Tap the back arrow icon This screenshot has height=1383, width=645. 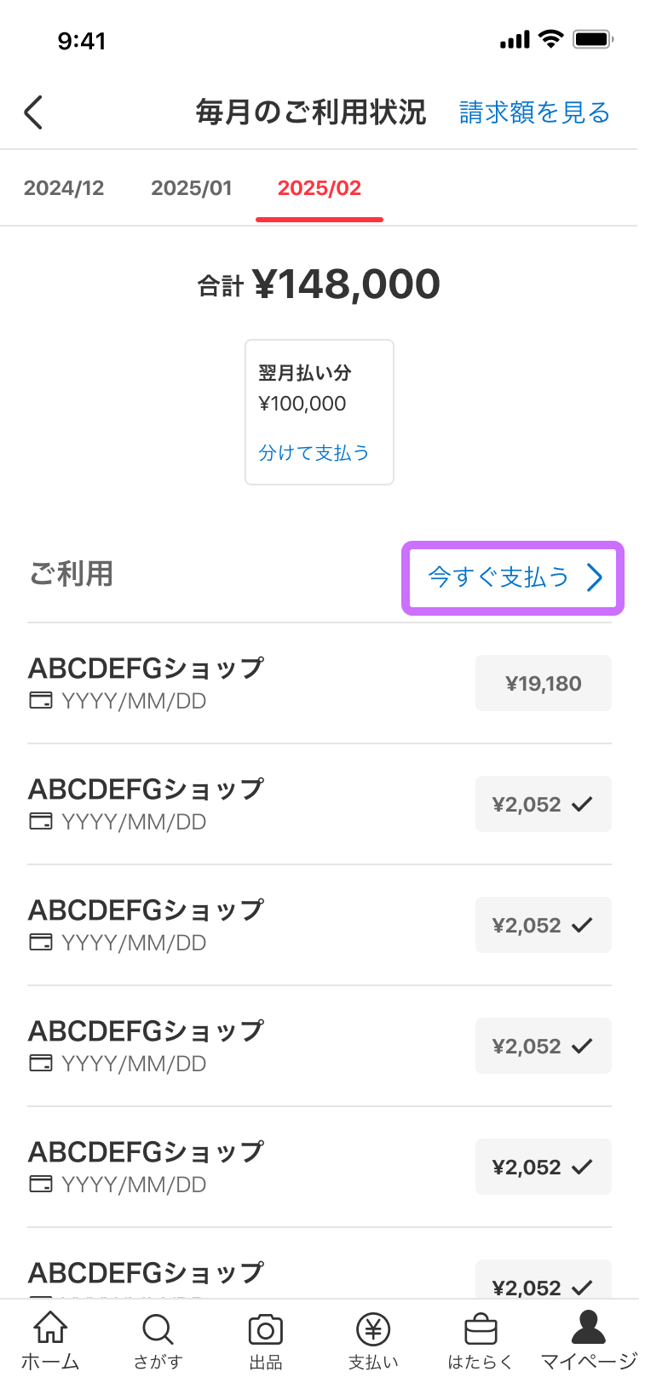tap(33, 112)
